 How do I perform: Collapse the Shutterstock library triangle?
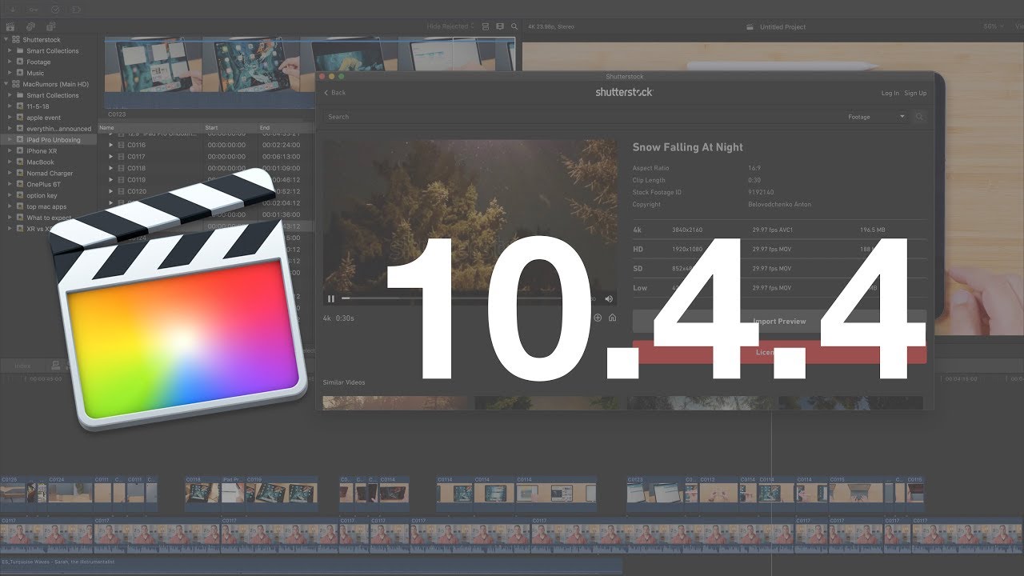click(6, 39)
